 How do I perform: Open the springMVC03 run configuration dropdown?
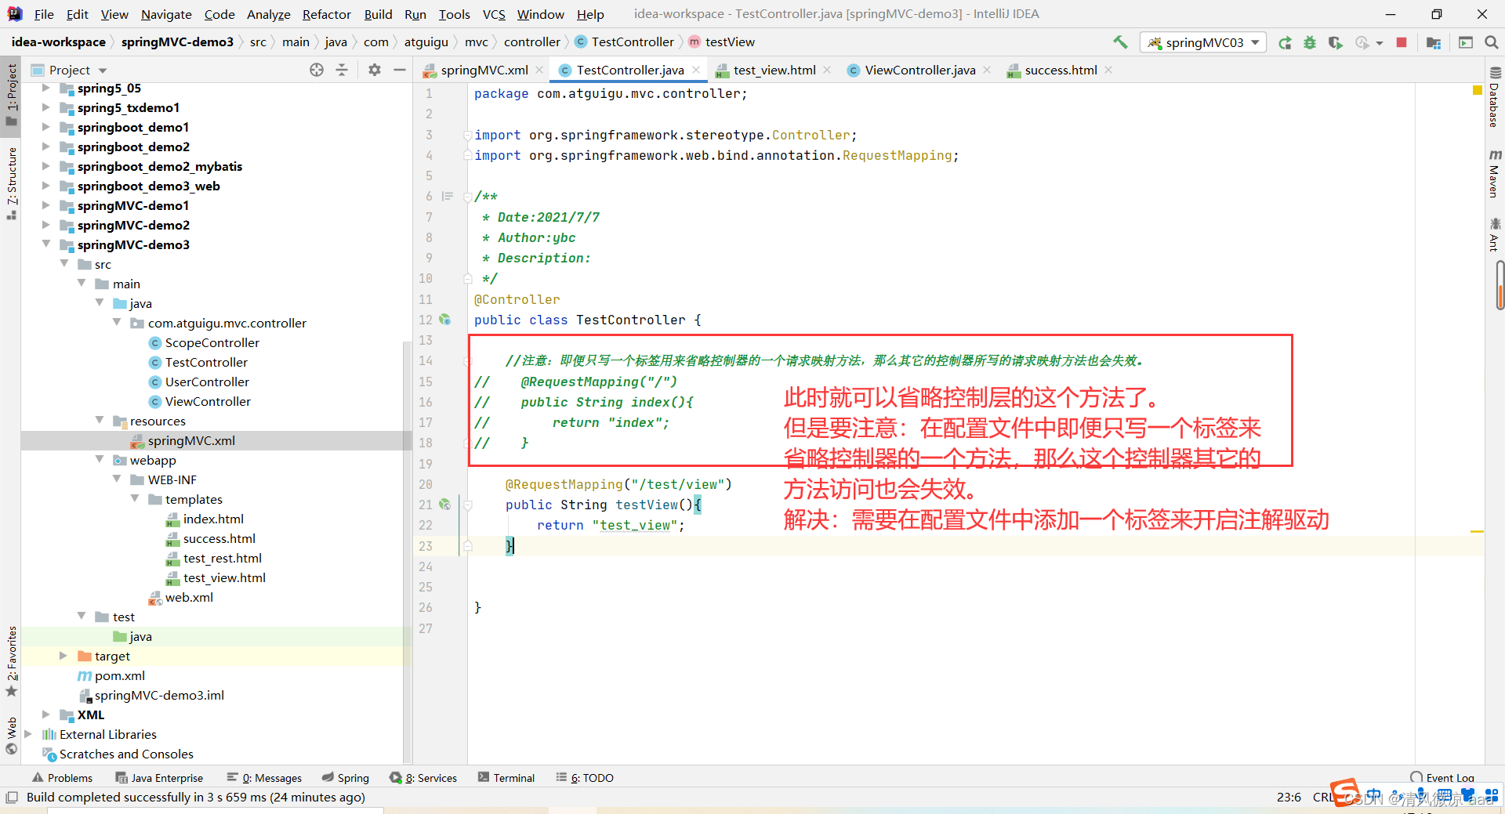coord(1204,42)
